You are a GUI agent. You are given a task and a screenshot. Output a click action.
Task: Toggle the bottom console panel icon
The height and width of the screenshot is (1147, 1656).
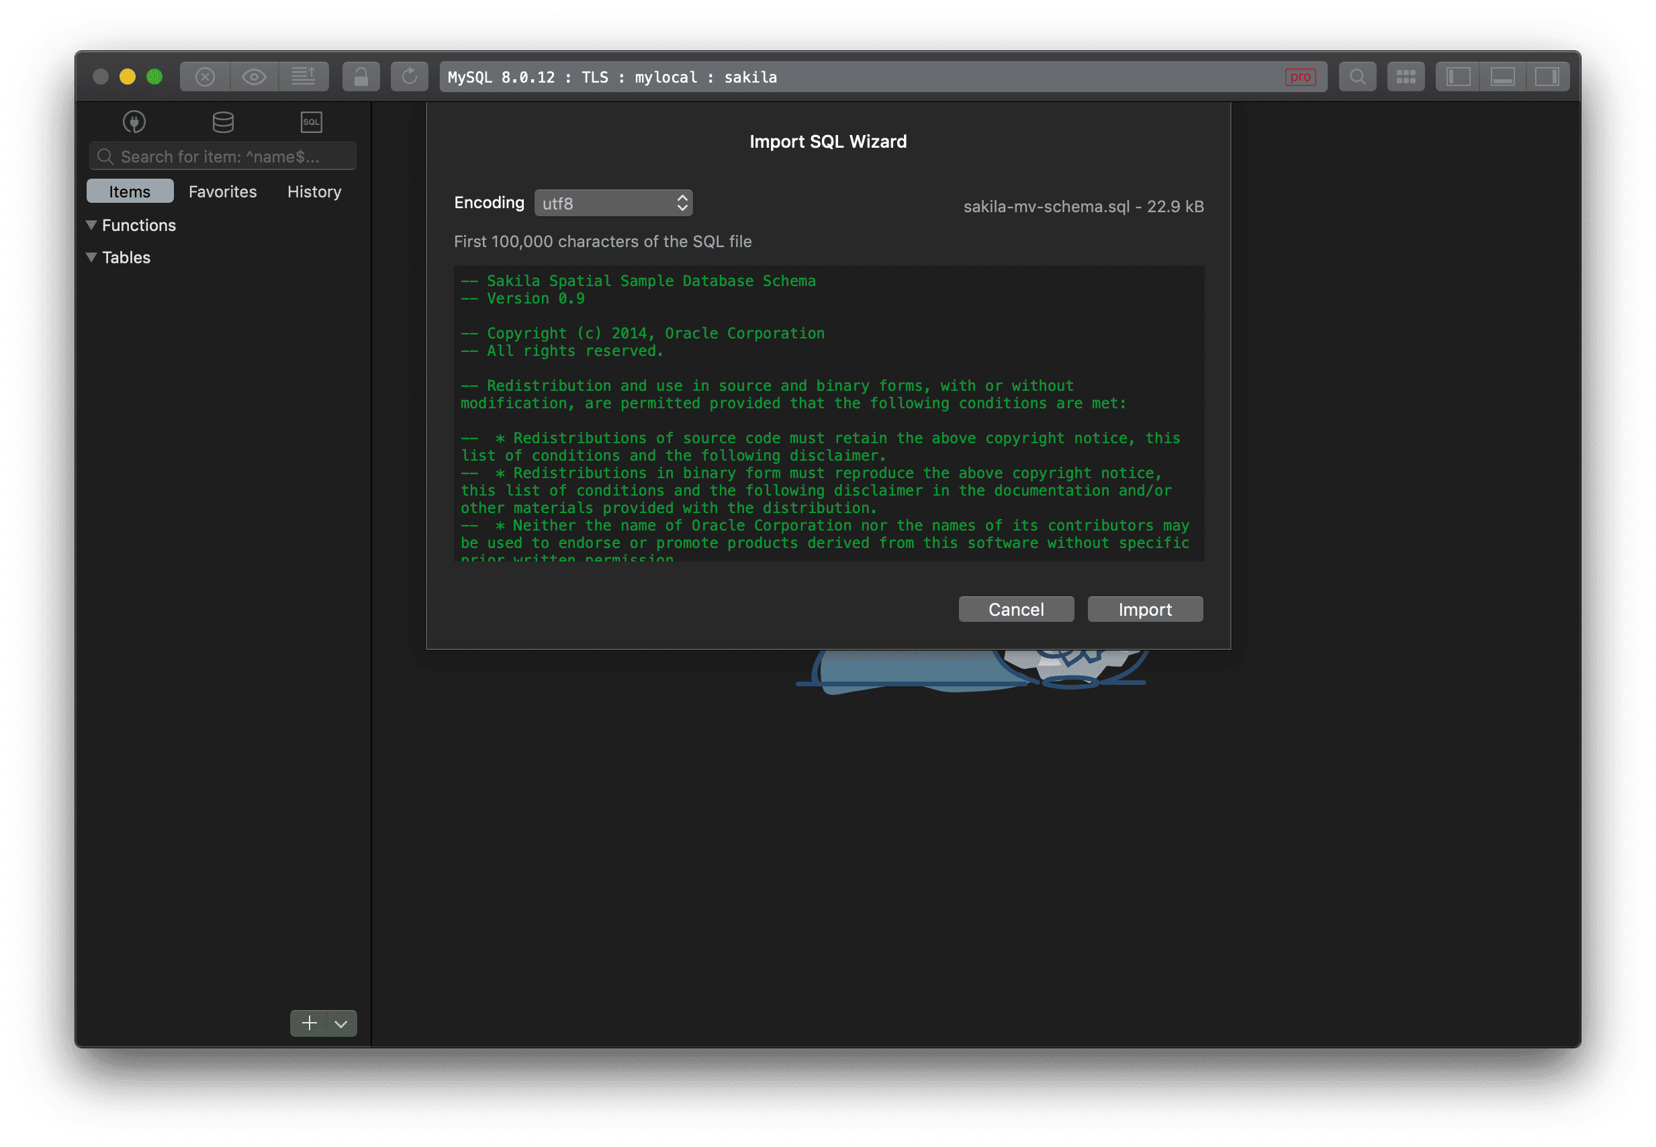[x=1502, y=77]
